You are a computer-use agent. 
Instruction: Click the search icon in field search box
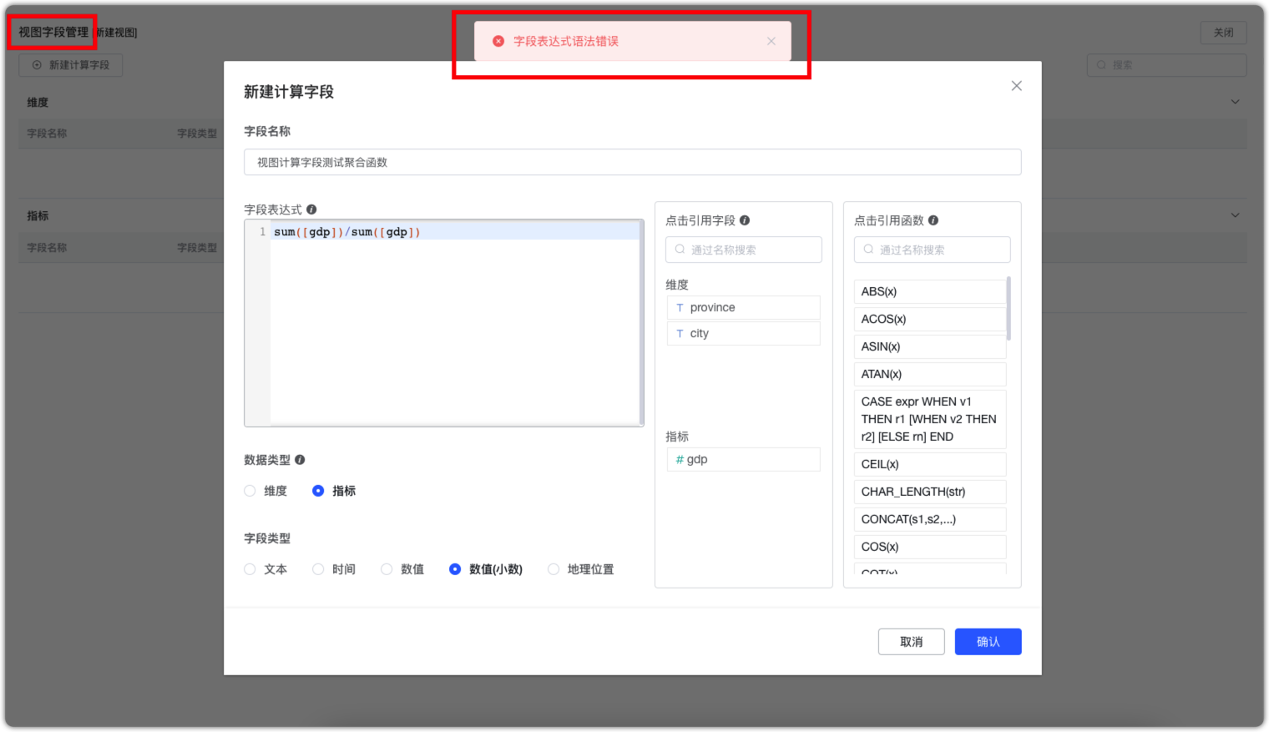coord(680,250)
